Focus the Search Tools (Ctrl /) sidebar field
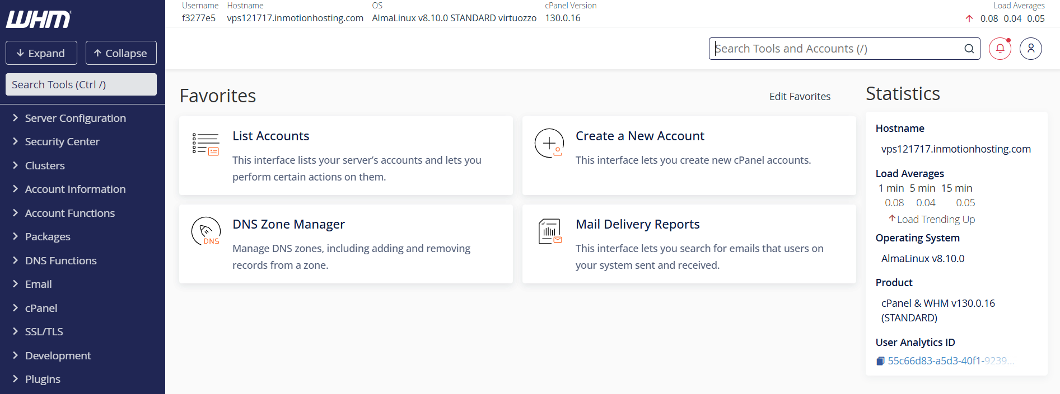1060x394 pixels. [x=81, y=84]
